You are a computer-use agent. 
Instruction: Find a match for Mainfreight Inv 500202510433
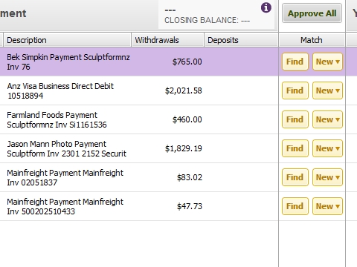coord(295,206)
